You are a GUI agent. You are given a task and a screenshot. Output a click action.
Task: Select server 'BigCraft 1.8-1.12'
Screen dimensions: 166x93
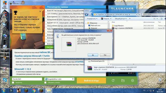coord(65,23)
